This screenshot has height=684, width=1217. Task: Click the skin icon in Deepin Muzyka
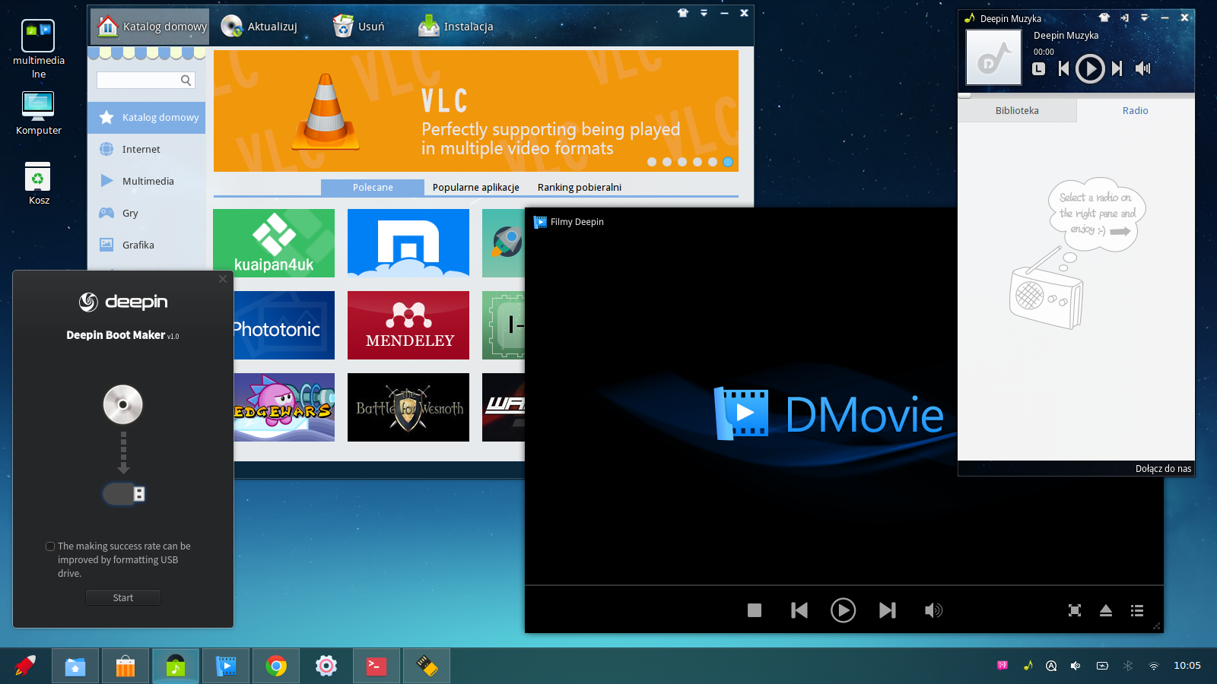(1104, 17)
